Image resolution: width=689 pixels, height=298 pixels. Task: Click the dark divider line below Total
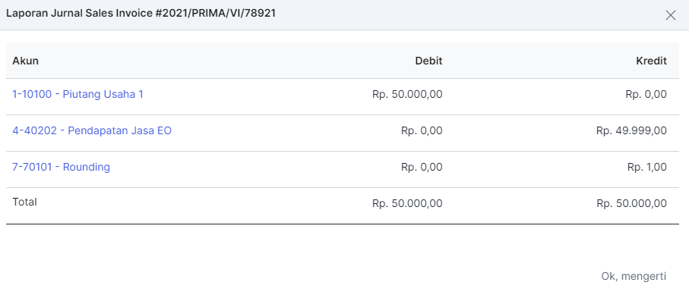pos(343,224)
